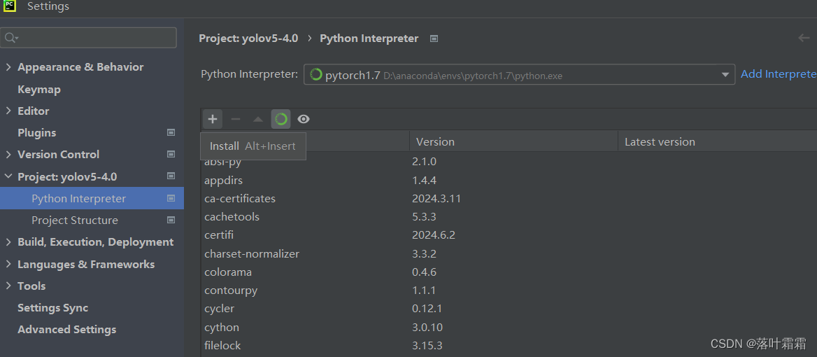Open the Python Interpreter dropdown arrow
The height and width of the screenshot is (357, 817).
pos(725,75)
